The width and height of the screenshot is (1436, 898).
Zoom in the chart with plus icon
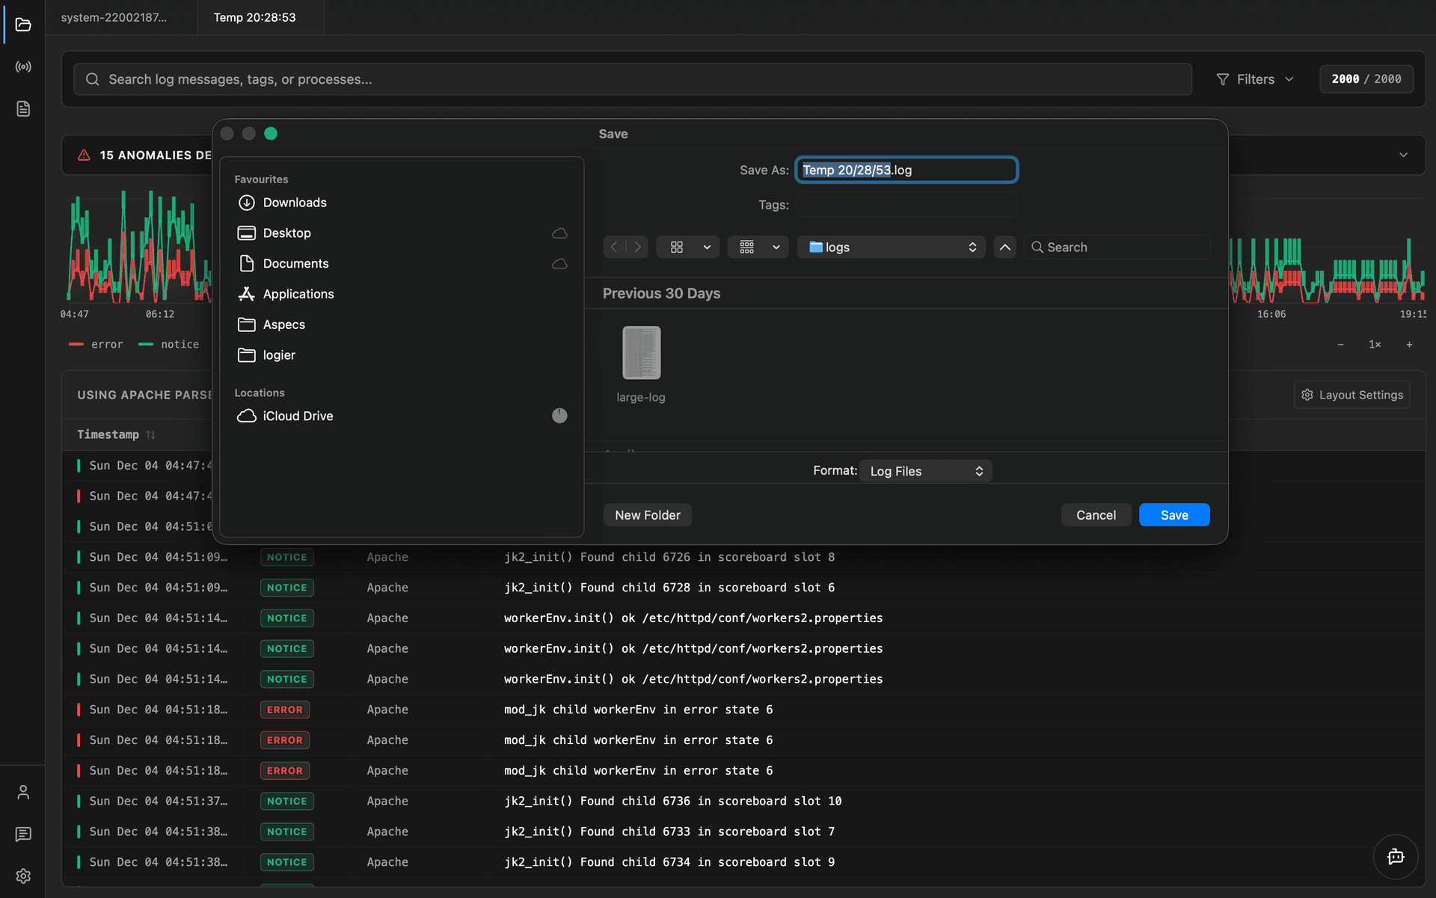click(x=1409, y=345)
